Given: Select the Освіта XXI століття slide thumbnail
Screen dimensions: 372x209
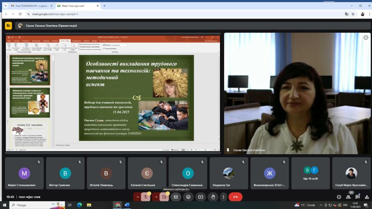Looking at the screenshot, I should coord(30,135).
